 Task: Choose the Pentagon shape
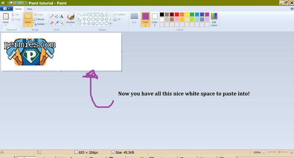(x=89, y=19)
